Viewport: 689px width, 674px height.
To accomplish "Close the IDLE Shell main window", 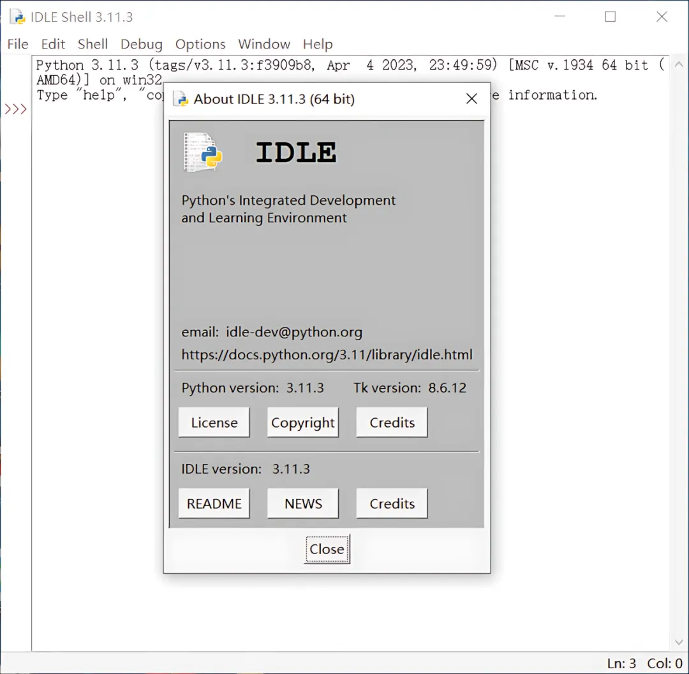I will [x=662, y=17].
